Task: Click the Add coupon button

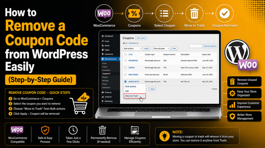Action: tap(141, 38)
